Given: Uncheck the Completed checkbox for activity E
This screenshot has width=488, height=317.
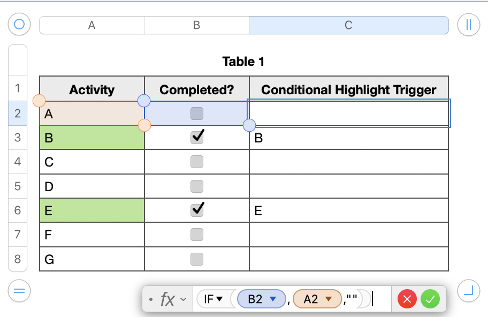Looking at the screenshot, I should tap(197, 210).
